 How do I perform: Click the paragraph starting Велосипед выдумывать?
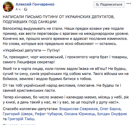pos(66,36)
